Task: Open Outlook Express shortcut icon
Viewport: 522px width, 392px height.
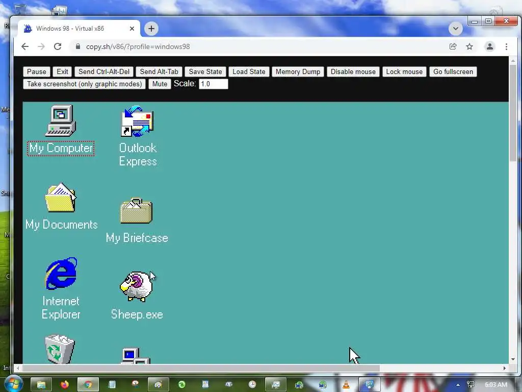Action: (x=137, y=121)
